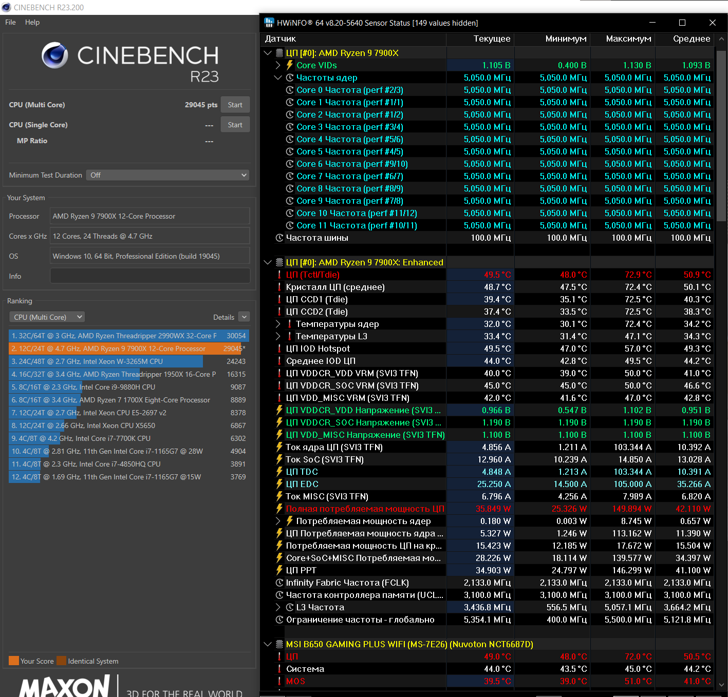
Task: Select the Threadripper 2990WX ranking bar
Action: point(129,336)
